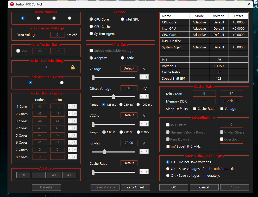Click the Apply button

235,187
